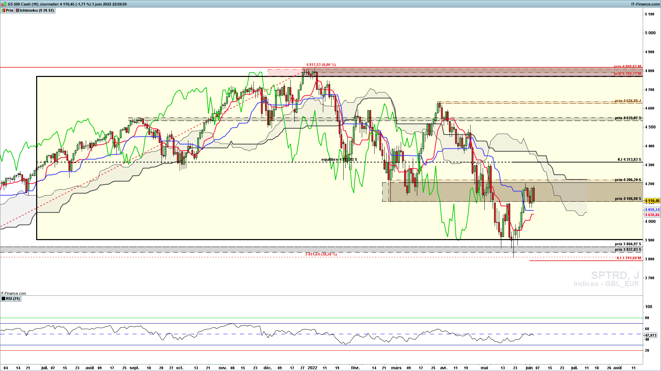Click the 'KJ 3 791,68 M' level label

629,258
